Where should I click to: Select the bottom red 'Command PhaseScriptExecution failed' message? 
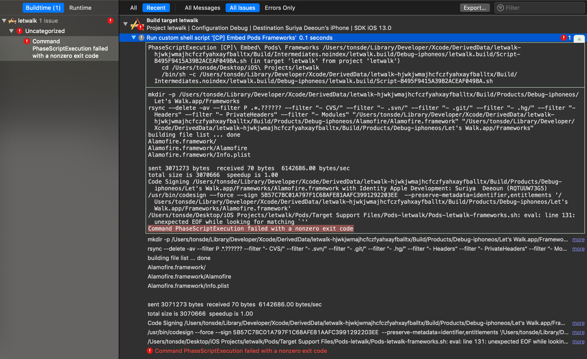click(241, 351)
